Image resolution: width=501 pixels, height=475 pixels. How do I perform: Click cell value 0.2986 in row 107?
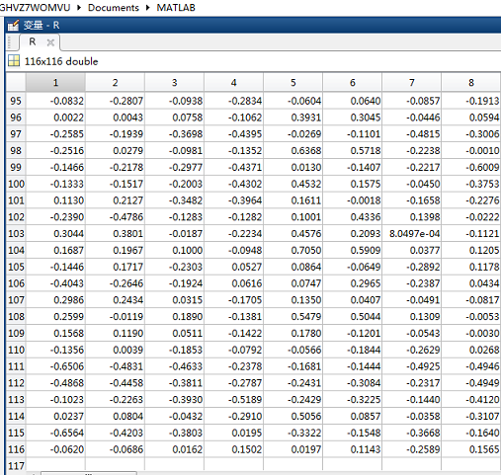55,300
